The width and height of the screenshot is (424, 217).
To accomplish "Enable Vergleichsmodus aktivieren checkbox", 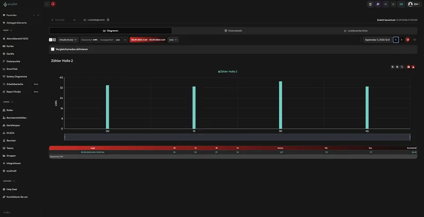I will [52, 49].
